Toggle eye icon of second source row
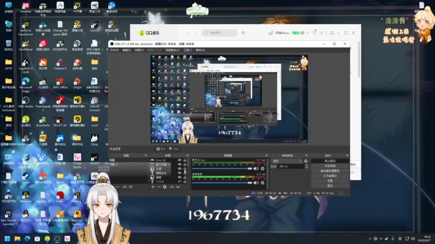Viewport: 435px width, 244px height. pyautogui.click(x=179, y=164)
